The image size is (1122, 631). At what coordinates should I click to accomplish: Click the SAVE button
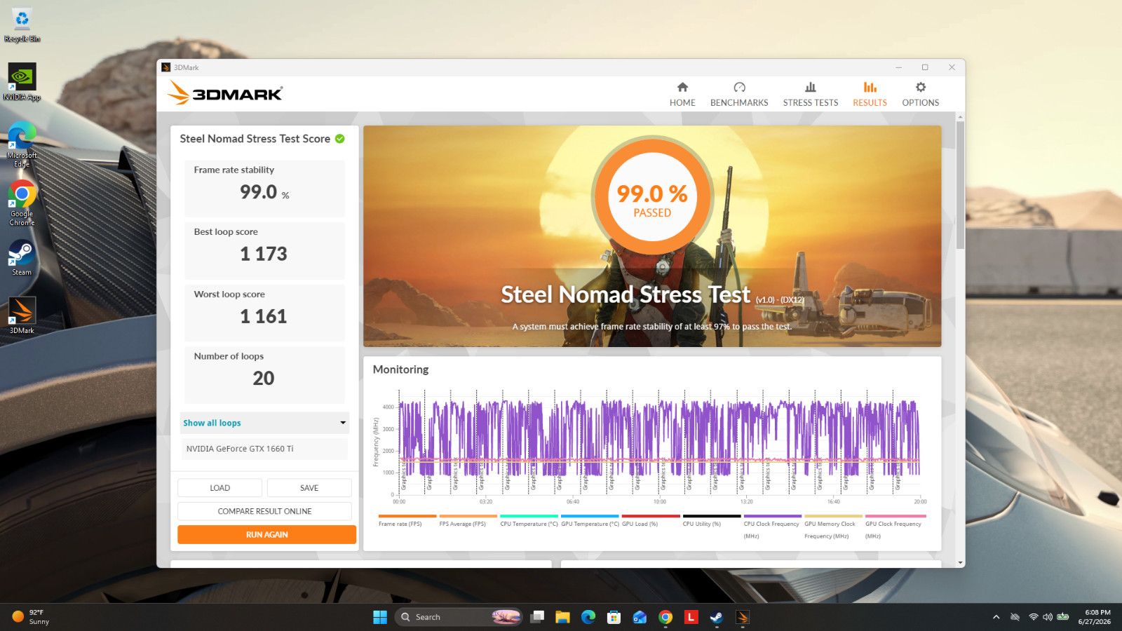[309, 488]
